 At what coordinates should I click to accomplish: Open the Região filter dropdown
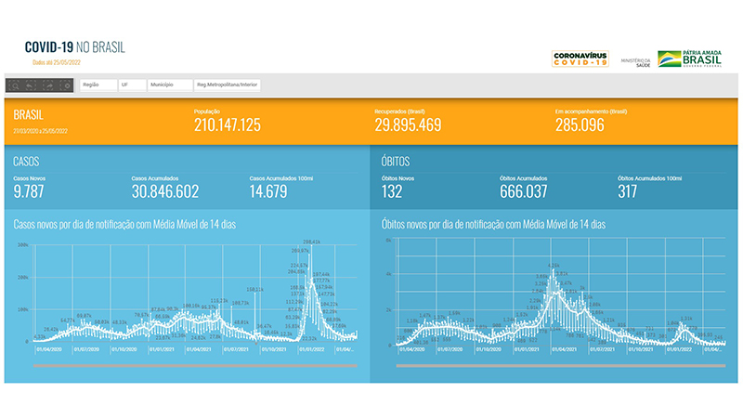[96, 85]
